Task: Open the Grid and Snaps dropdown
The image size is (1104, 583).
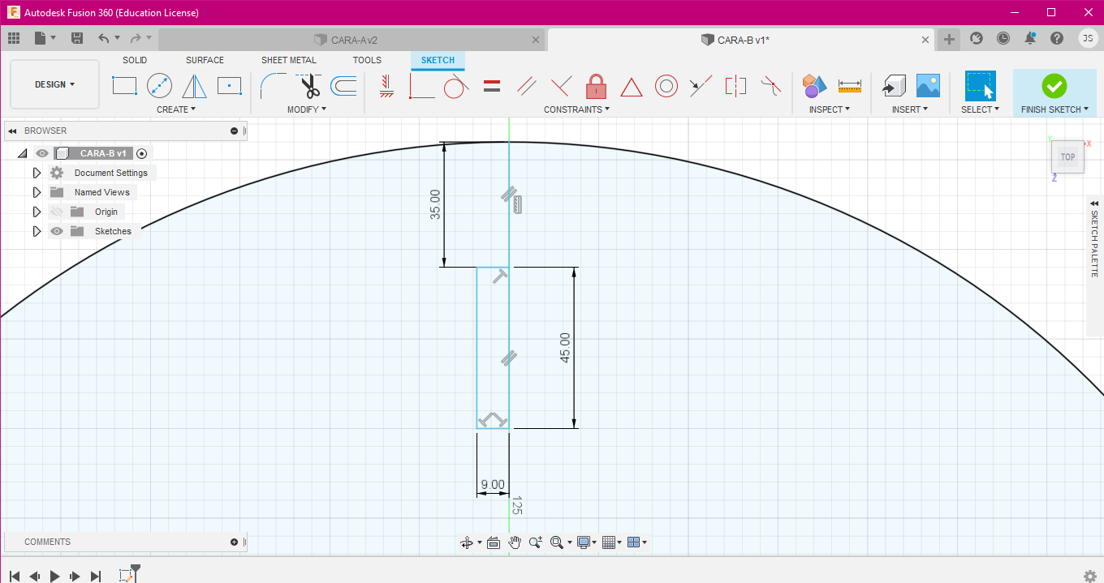Action: (x=612, y=542)
